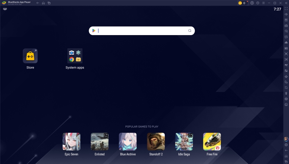Viewport: 289px width, 164px height.
Task: Click the avatar face in sidebar
Action: [286, 139]
